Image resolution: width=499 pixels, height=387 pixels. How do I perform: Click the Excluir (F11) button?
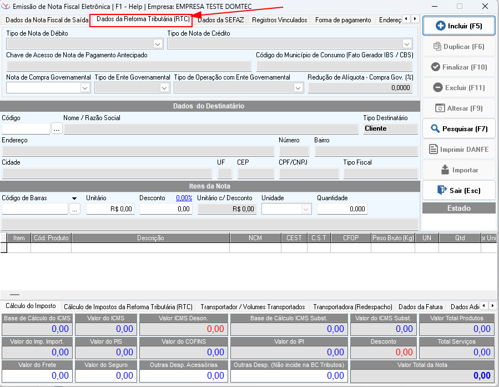[x=458, y=88]
